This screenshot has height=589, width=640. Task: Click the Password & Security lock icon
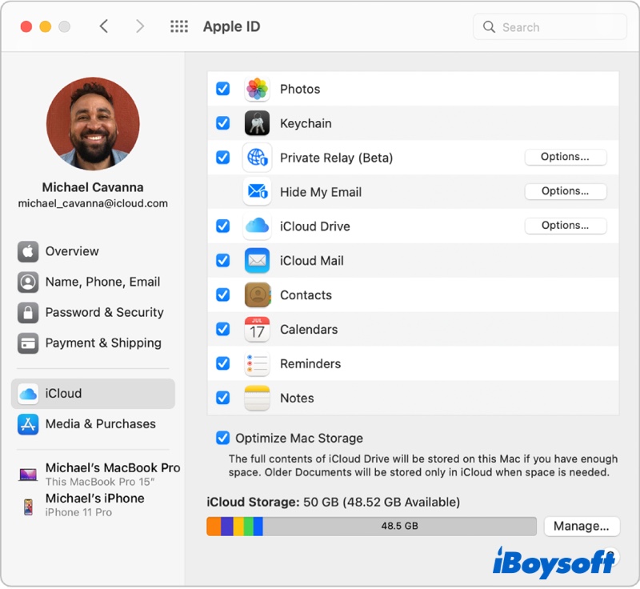28,312
